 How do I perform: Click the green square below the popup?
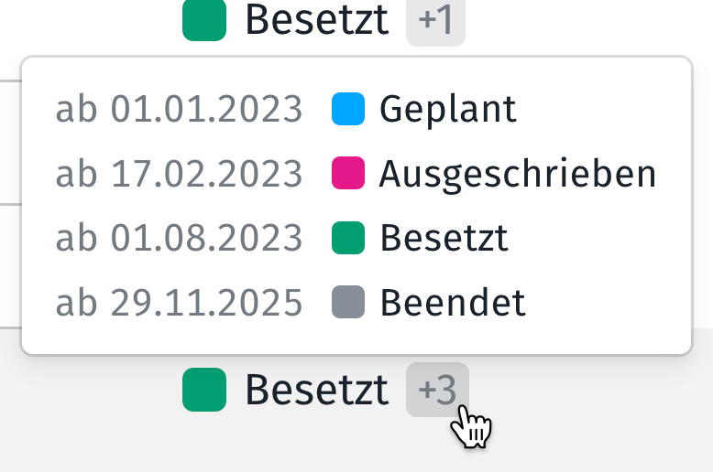(204, 390)
